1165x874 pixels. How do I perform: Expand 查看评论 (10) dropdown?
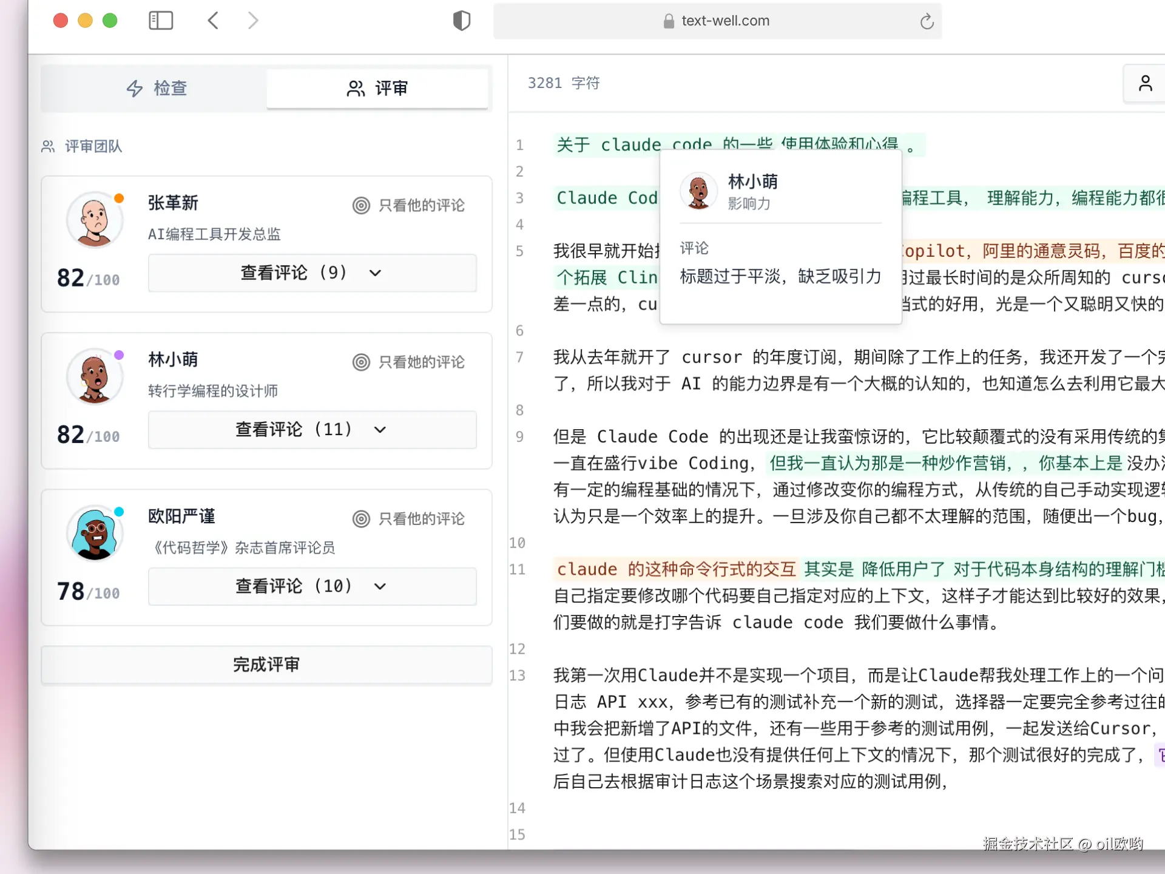(x=312, y=586)
